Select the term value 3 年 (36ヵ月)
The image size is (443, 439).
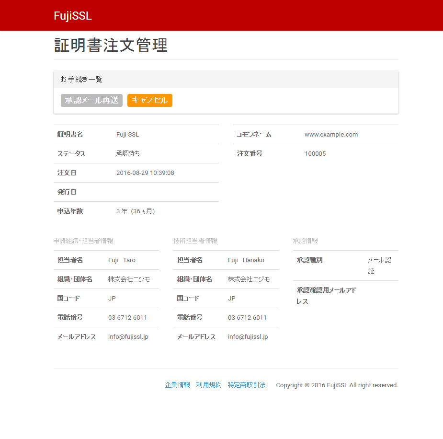pyautogui.click(x=136, y=211)
